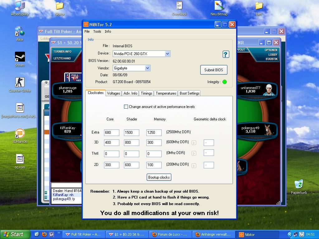Click Show Desktop quick launch icon

[x=37, y=234]
